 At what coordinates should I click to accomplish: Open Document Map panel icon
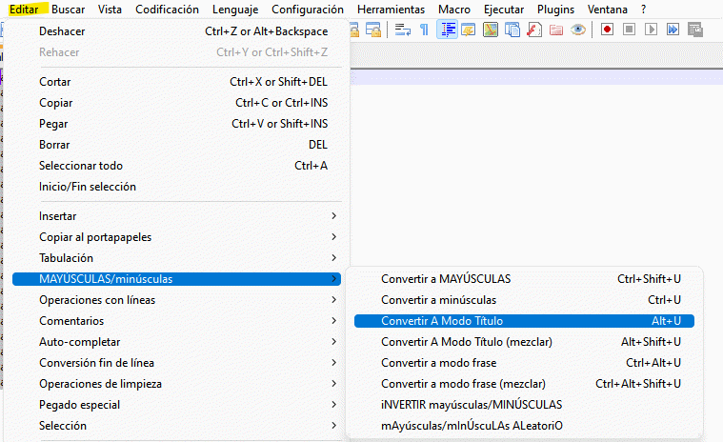click(491, 30)
